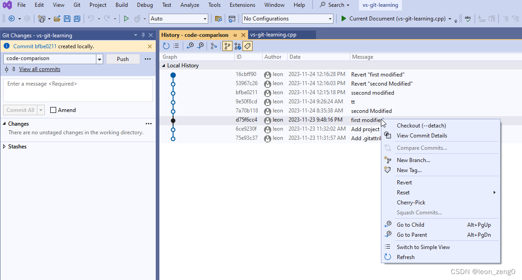This screenshot has width=522, height=280.
Task: Check the Amend checkbox
Action: pyautogui.click(x=53, y=110)
